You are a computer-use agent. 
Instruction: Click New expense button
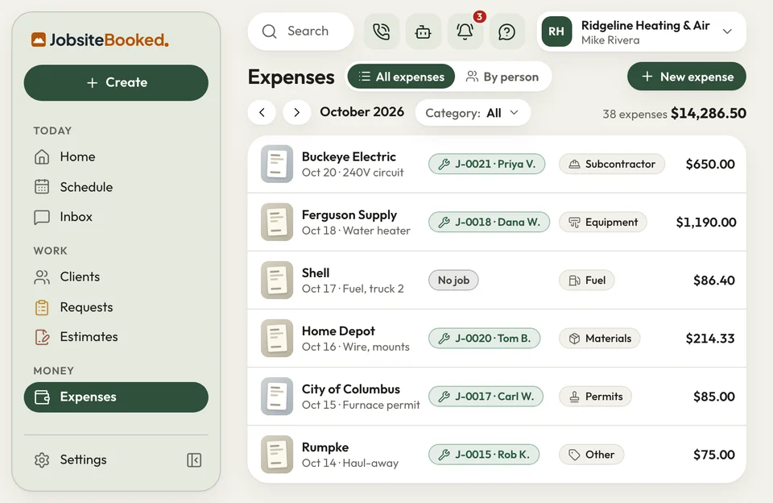[687, 77]
